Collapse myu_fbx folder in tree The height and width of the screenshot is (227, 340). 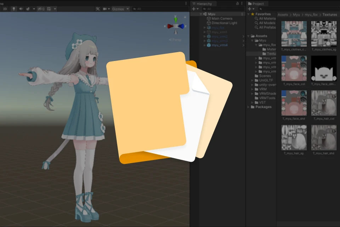(256, 45)
